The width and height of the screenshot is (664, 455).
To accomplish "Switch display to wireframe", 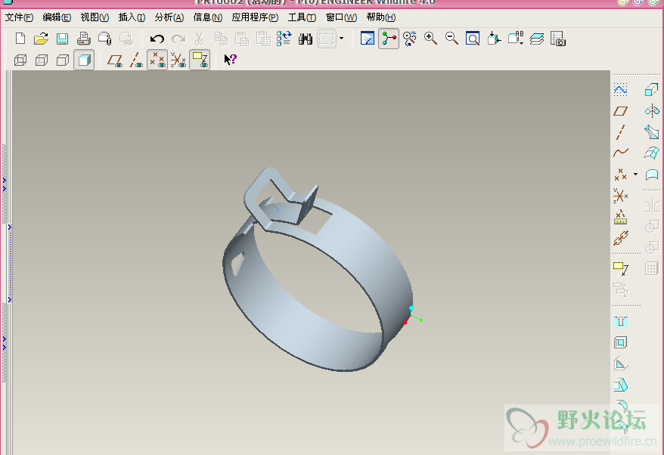I will coord(20,60).
